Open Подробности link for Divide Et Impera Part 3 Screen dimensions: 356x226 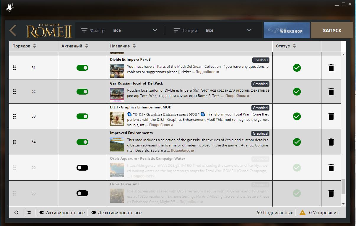pos(207,72)
